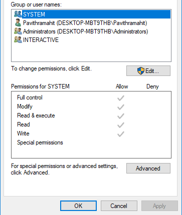Open the Edit permissions dialog

tap(148, 71)
